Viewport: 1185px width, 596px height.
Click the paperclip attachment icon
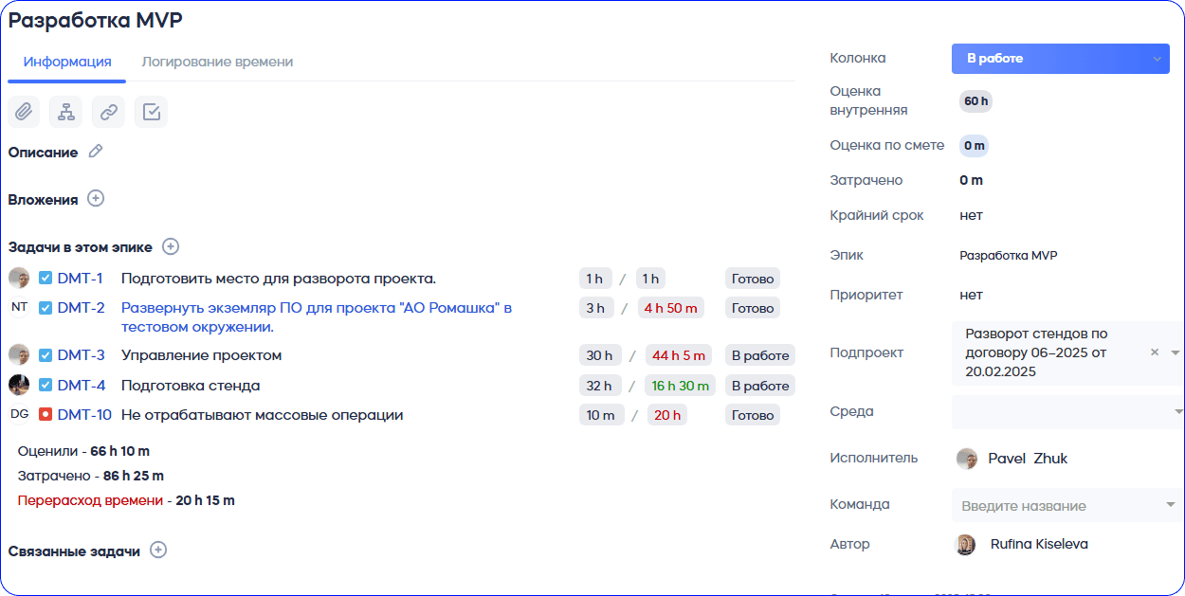24,112
